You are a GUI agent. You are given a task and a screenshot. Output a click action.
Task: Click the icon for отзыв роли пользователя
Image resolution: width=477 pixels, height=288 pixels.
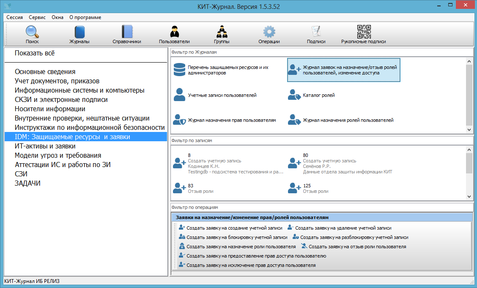304,246
